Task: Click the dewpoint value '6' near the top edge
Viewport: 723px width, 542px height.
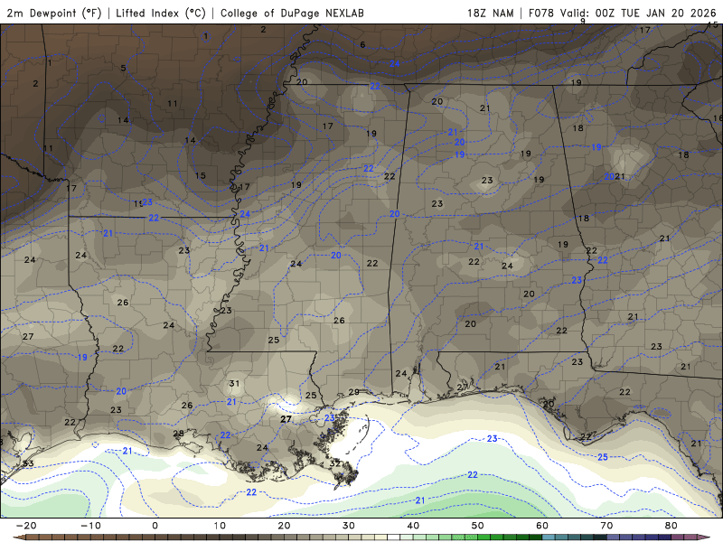Action: pos(362,44)
